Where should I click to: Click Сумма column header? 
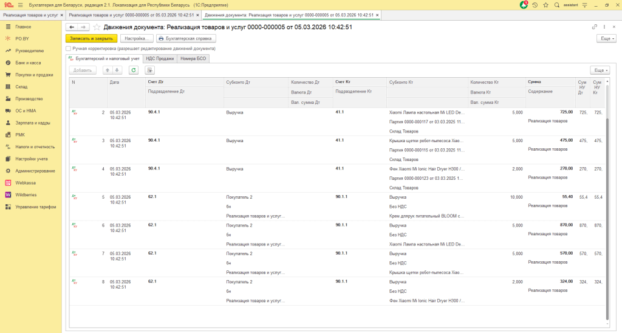click(x=550, y=82)
